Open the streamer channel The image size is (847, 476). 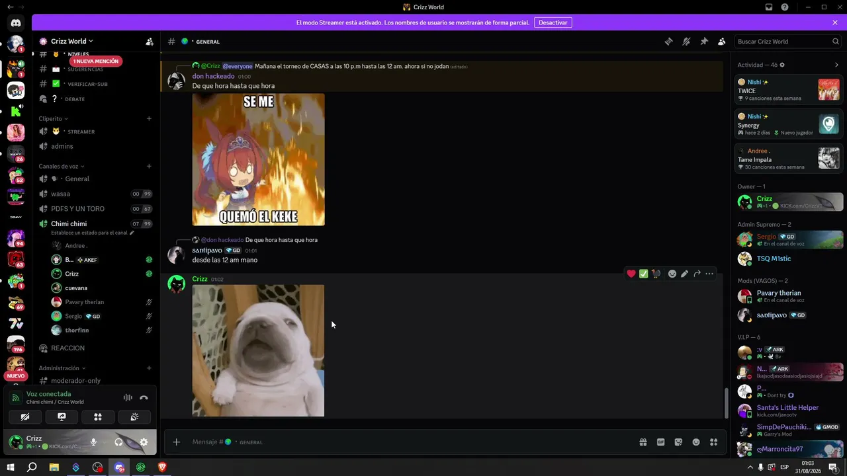(x=96, y=132)
